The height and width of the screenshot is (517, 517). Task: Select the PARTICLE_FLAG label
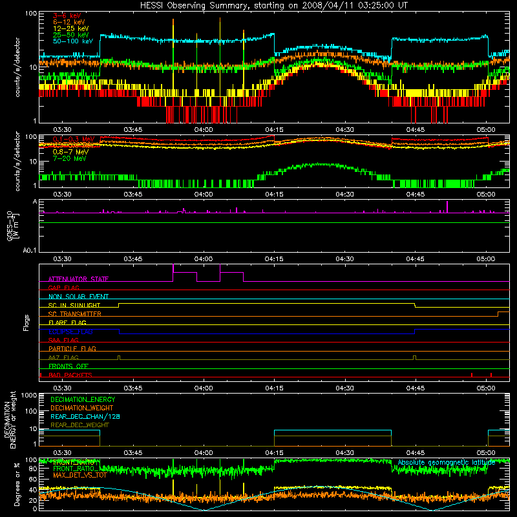pyautogui.click(x=72, y=349)
